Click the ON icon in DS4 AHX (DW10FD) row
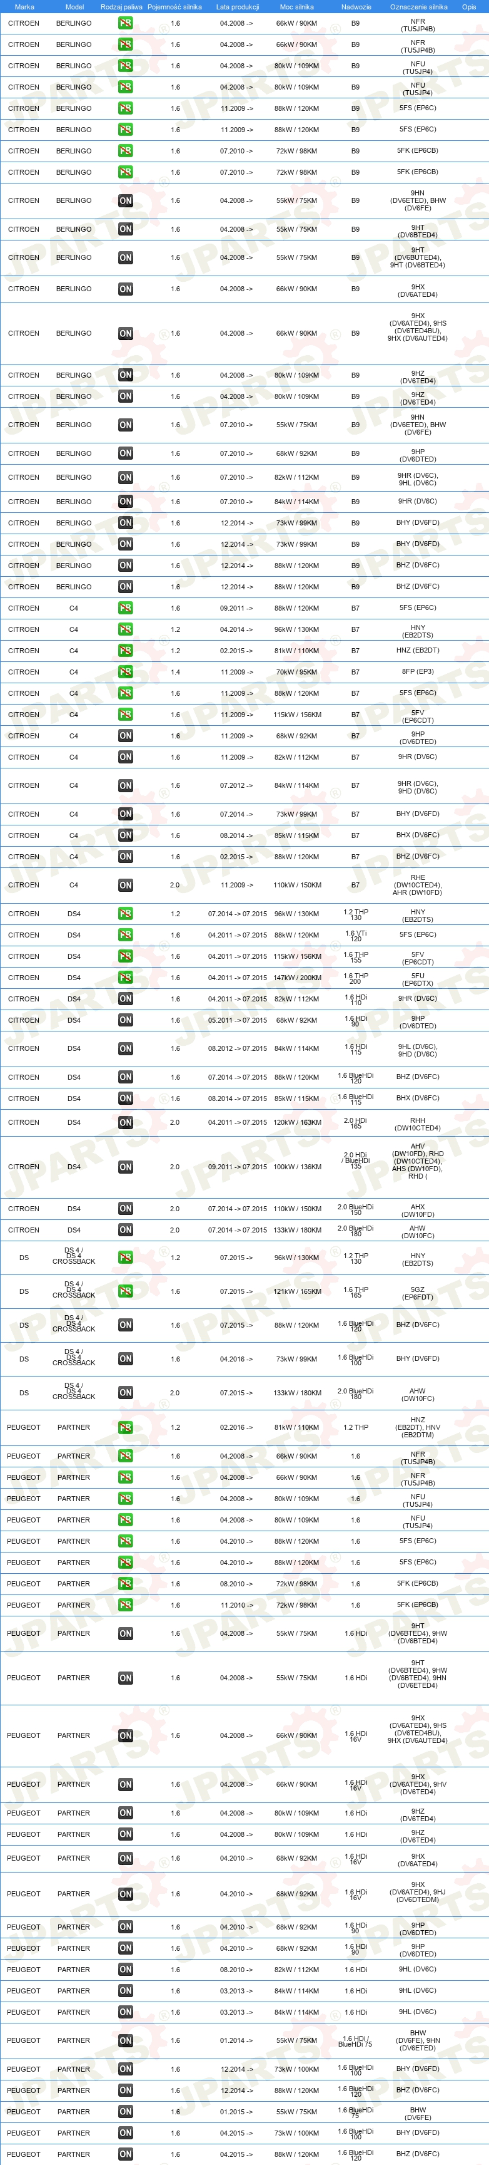The width and height of the screenshot is (489, 2165). [125, 1209]
